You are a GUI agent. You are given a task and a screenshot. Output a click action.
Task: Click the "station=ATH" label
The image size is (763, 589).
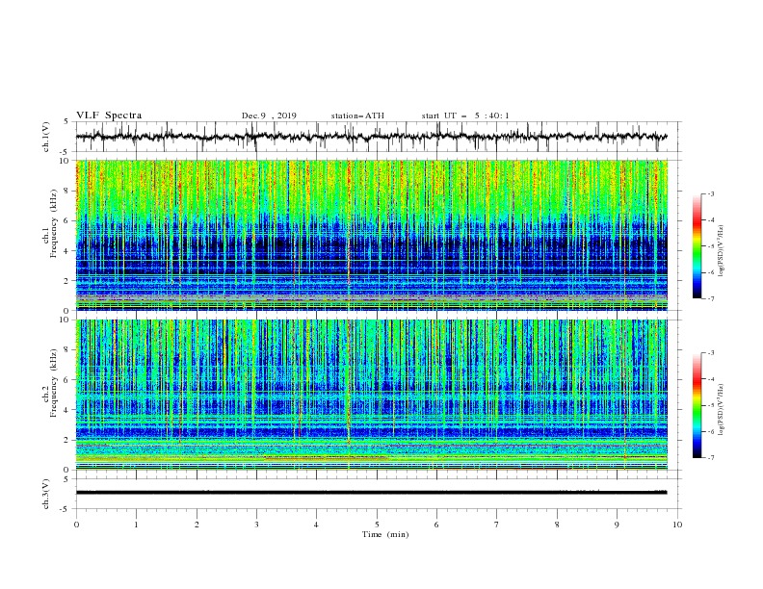pos(357,115)
